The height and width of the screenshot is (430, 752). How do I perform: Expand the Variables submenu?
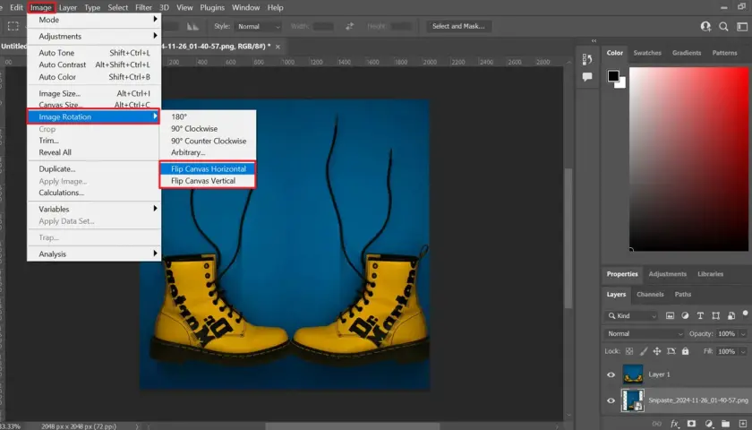[94, 210]
